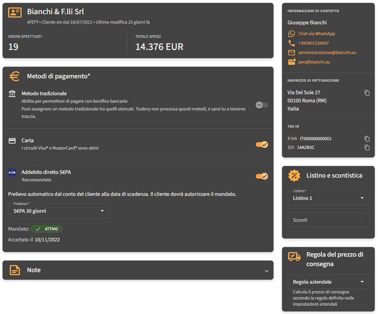Click the WhatsApp icon in contact info
This screenshot has height=314, width=378.
pos(291,34)
